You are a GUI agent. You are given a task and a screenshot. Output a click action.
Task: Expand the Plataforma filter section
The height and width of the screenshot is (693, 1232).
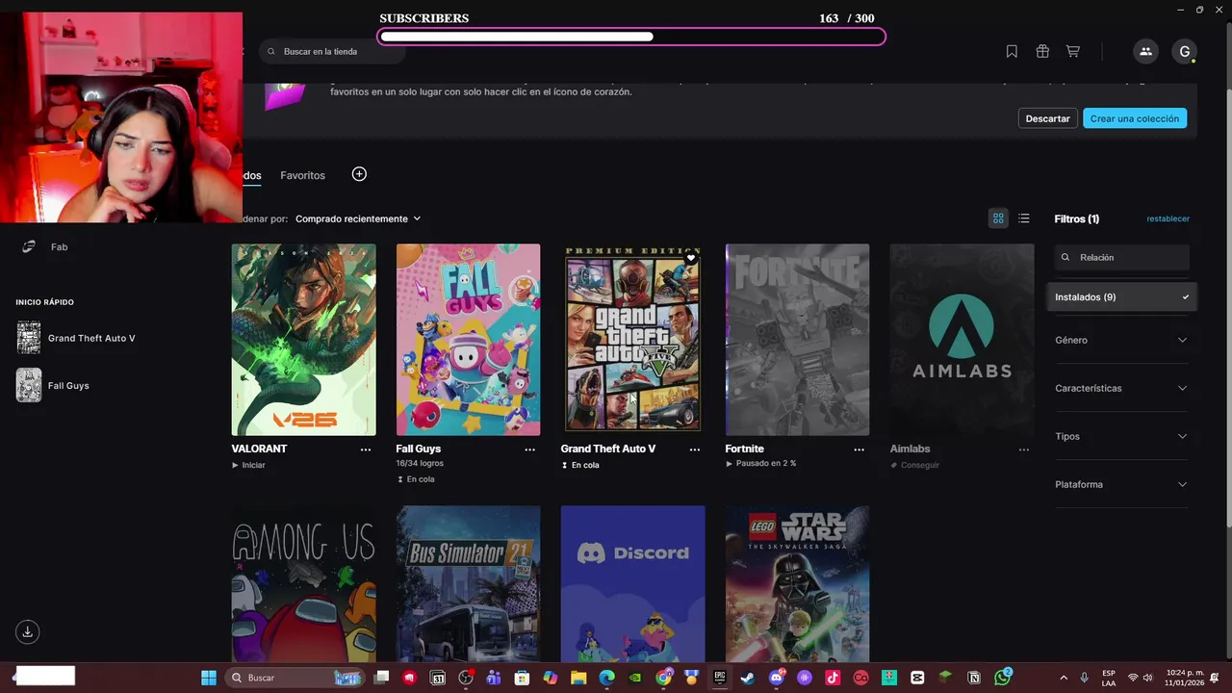(1121, 484)
